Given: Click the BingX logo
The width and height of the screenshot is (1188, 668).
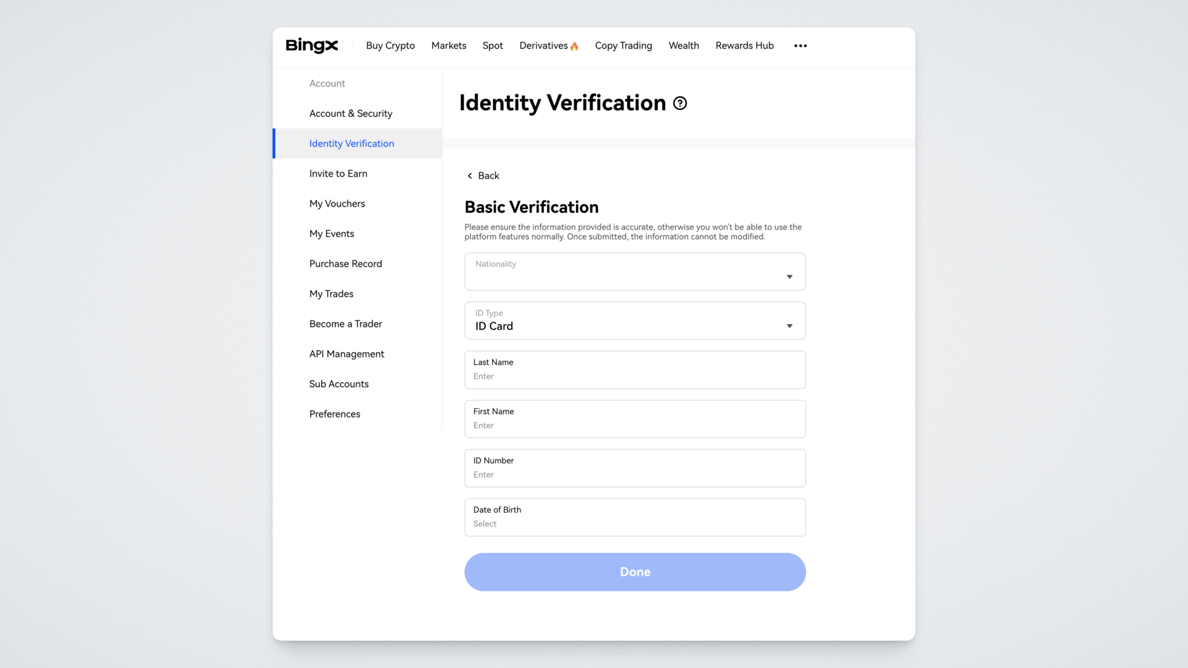Looking at the screenshot, I should tap(312, 45).
